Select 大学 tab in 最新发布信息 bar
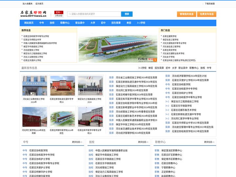Viewport: 236px width, 177px height. coord(174,68)
